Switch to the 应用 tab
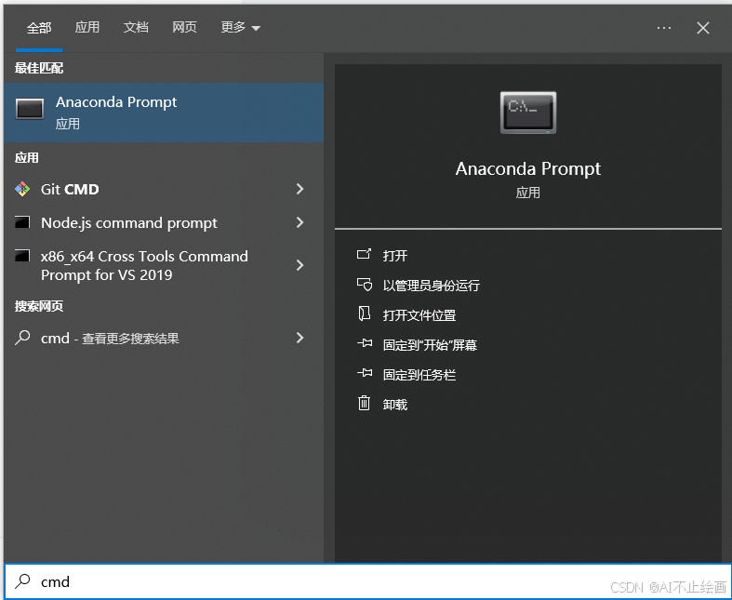 coord(87,27)
